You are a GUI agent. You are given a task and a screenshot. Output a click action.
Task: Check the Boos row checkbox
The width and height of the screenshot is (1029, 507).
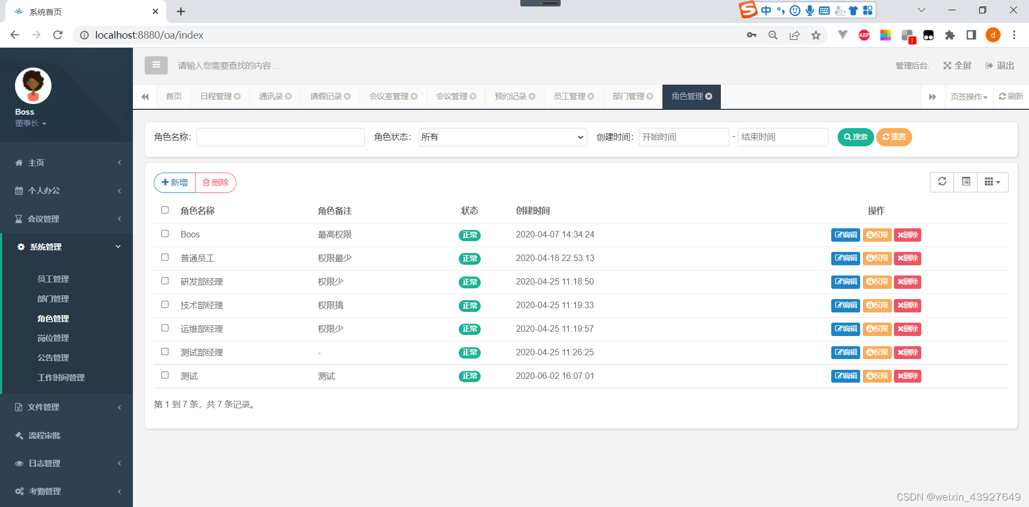click(x=165, y=234)
